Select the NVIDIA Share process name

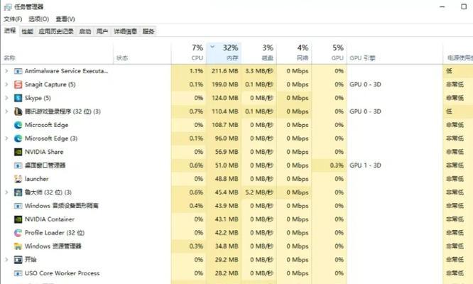pyautogui.click(x=44, y=152)
